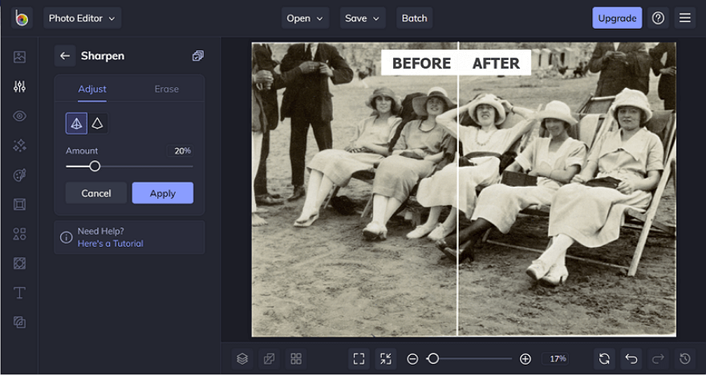Click the reset/refresh canvas icon

[604, 359]
